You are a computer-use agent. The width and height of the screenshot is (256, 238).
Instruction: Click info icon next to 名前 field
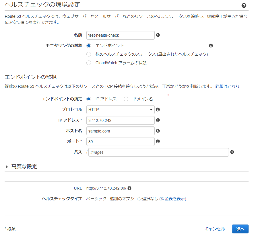(158, 35)
